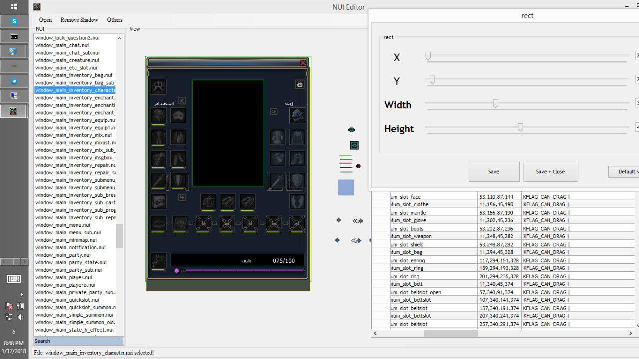This screenshot has width=639, height=359.
Task: Click the helmet equipment slot under استخدام
Action: tap(159, 116)
